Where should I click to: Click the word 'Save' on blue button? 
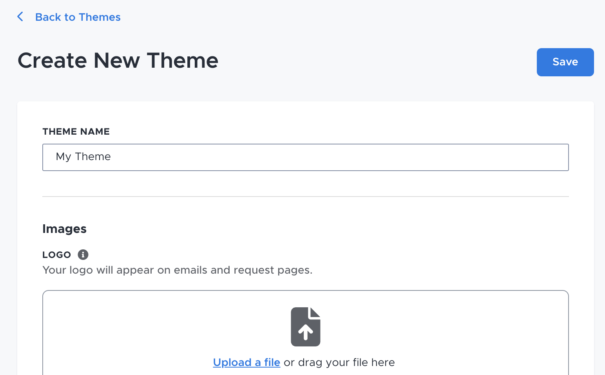(x=565, y=62)
